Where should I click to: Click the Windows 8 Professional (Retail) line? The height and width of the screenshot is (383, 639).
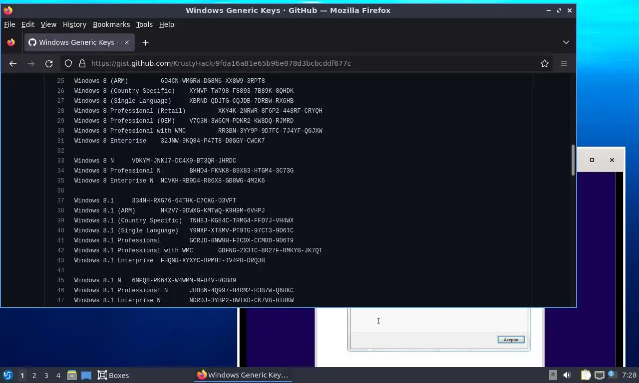click(x=198, y=111)
